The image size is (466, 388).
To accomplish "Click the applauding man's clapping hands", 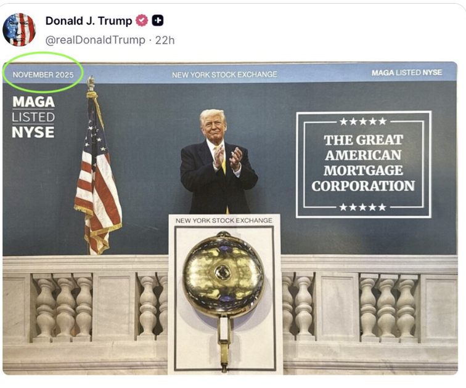I will click(x=228, y=158).
